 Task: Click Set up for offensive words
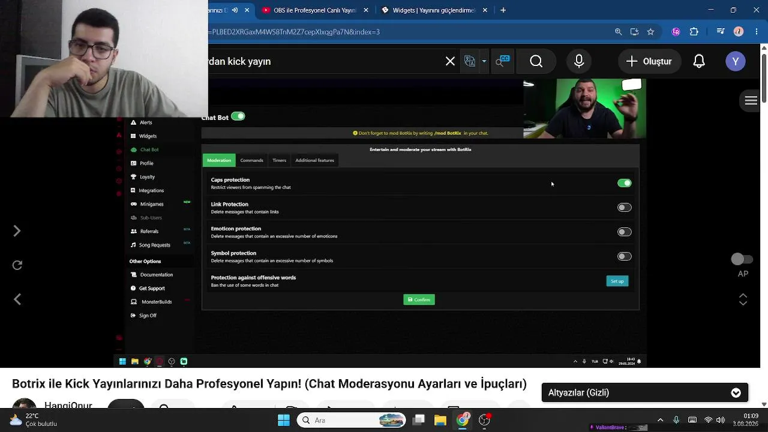click(617, 281)
